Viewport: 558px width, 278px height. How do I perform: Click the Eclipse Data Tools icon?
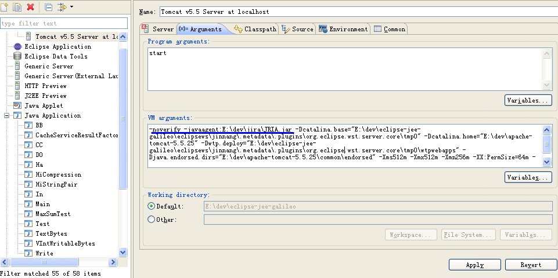[x=17, y=56]
